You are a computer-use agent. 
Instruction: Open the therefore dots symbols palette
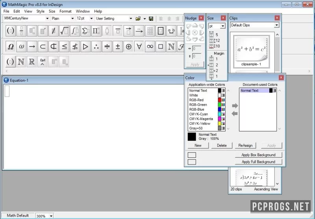(96, 47)
